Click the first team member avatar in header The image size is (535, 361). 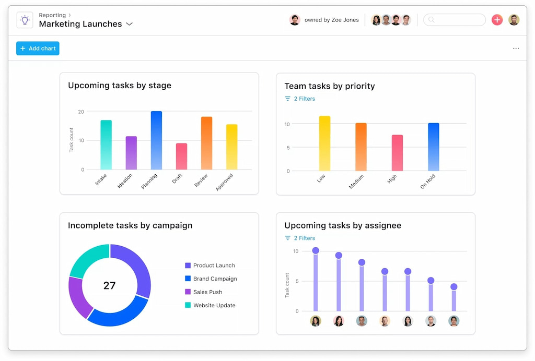coord(376,19)
